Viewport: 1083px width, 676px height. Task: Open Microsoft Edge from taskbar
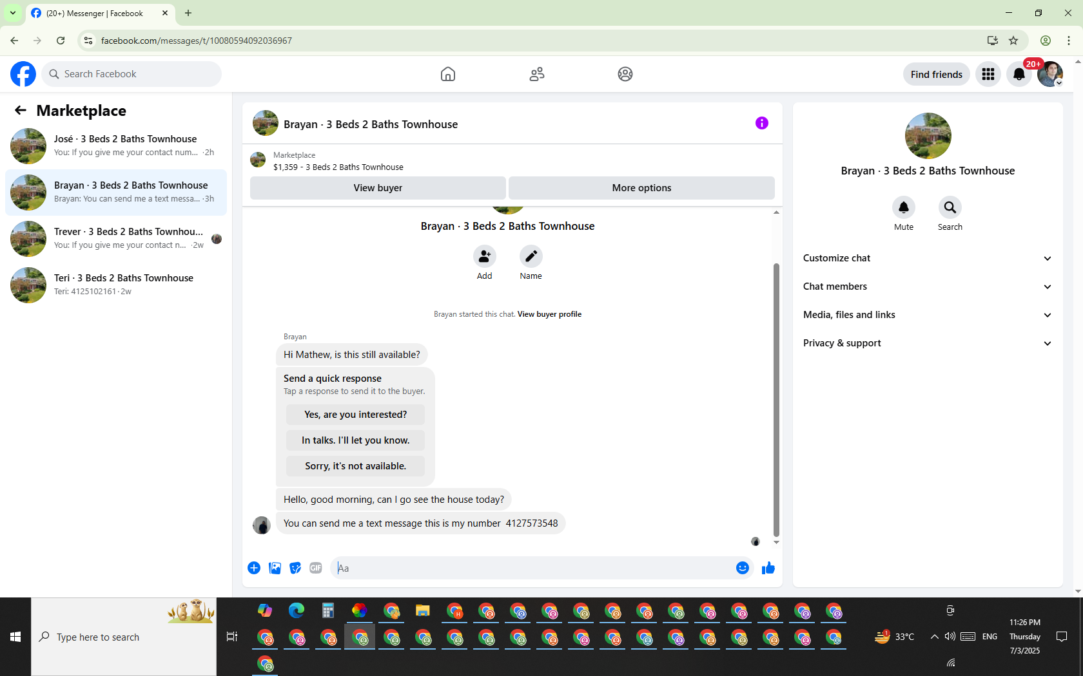tap(297, 610)
